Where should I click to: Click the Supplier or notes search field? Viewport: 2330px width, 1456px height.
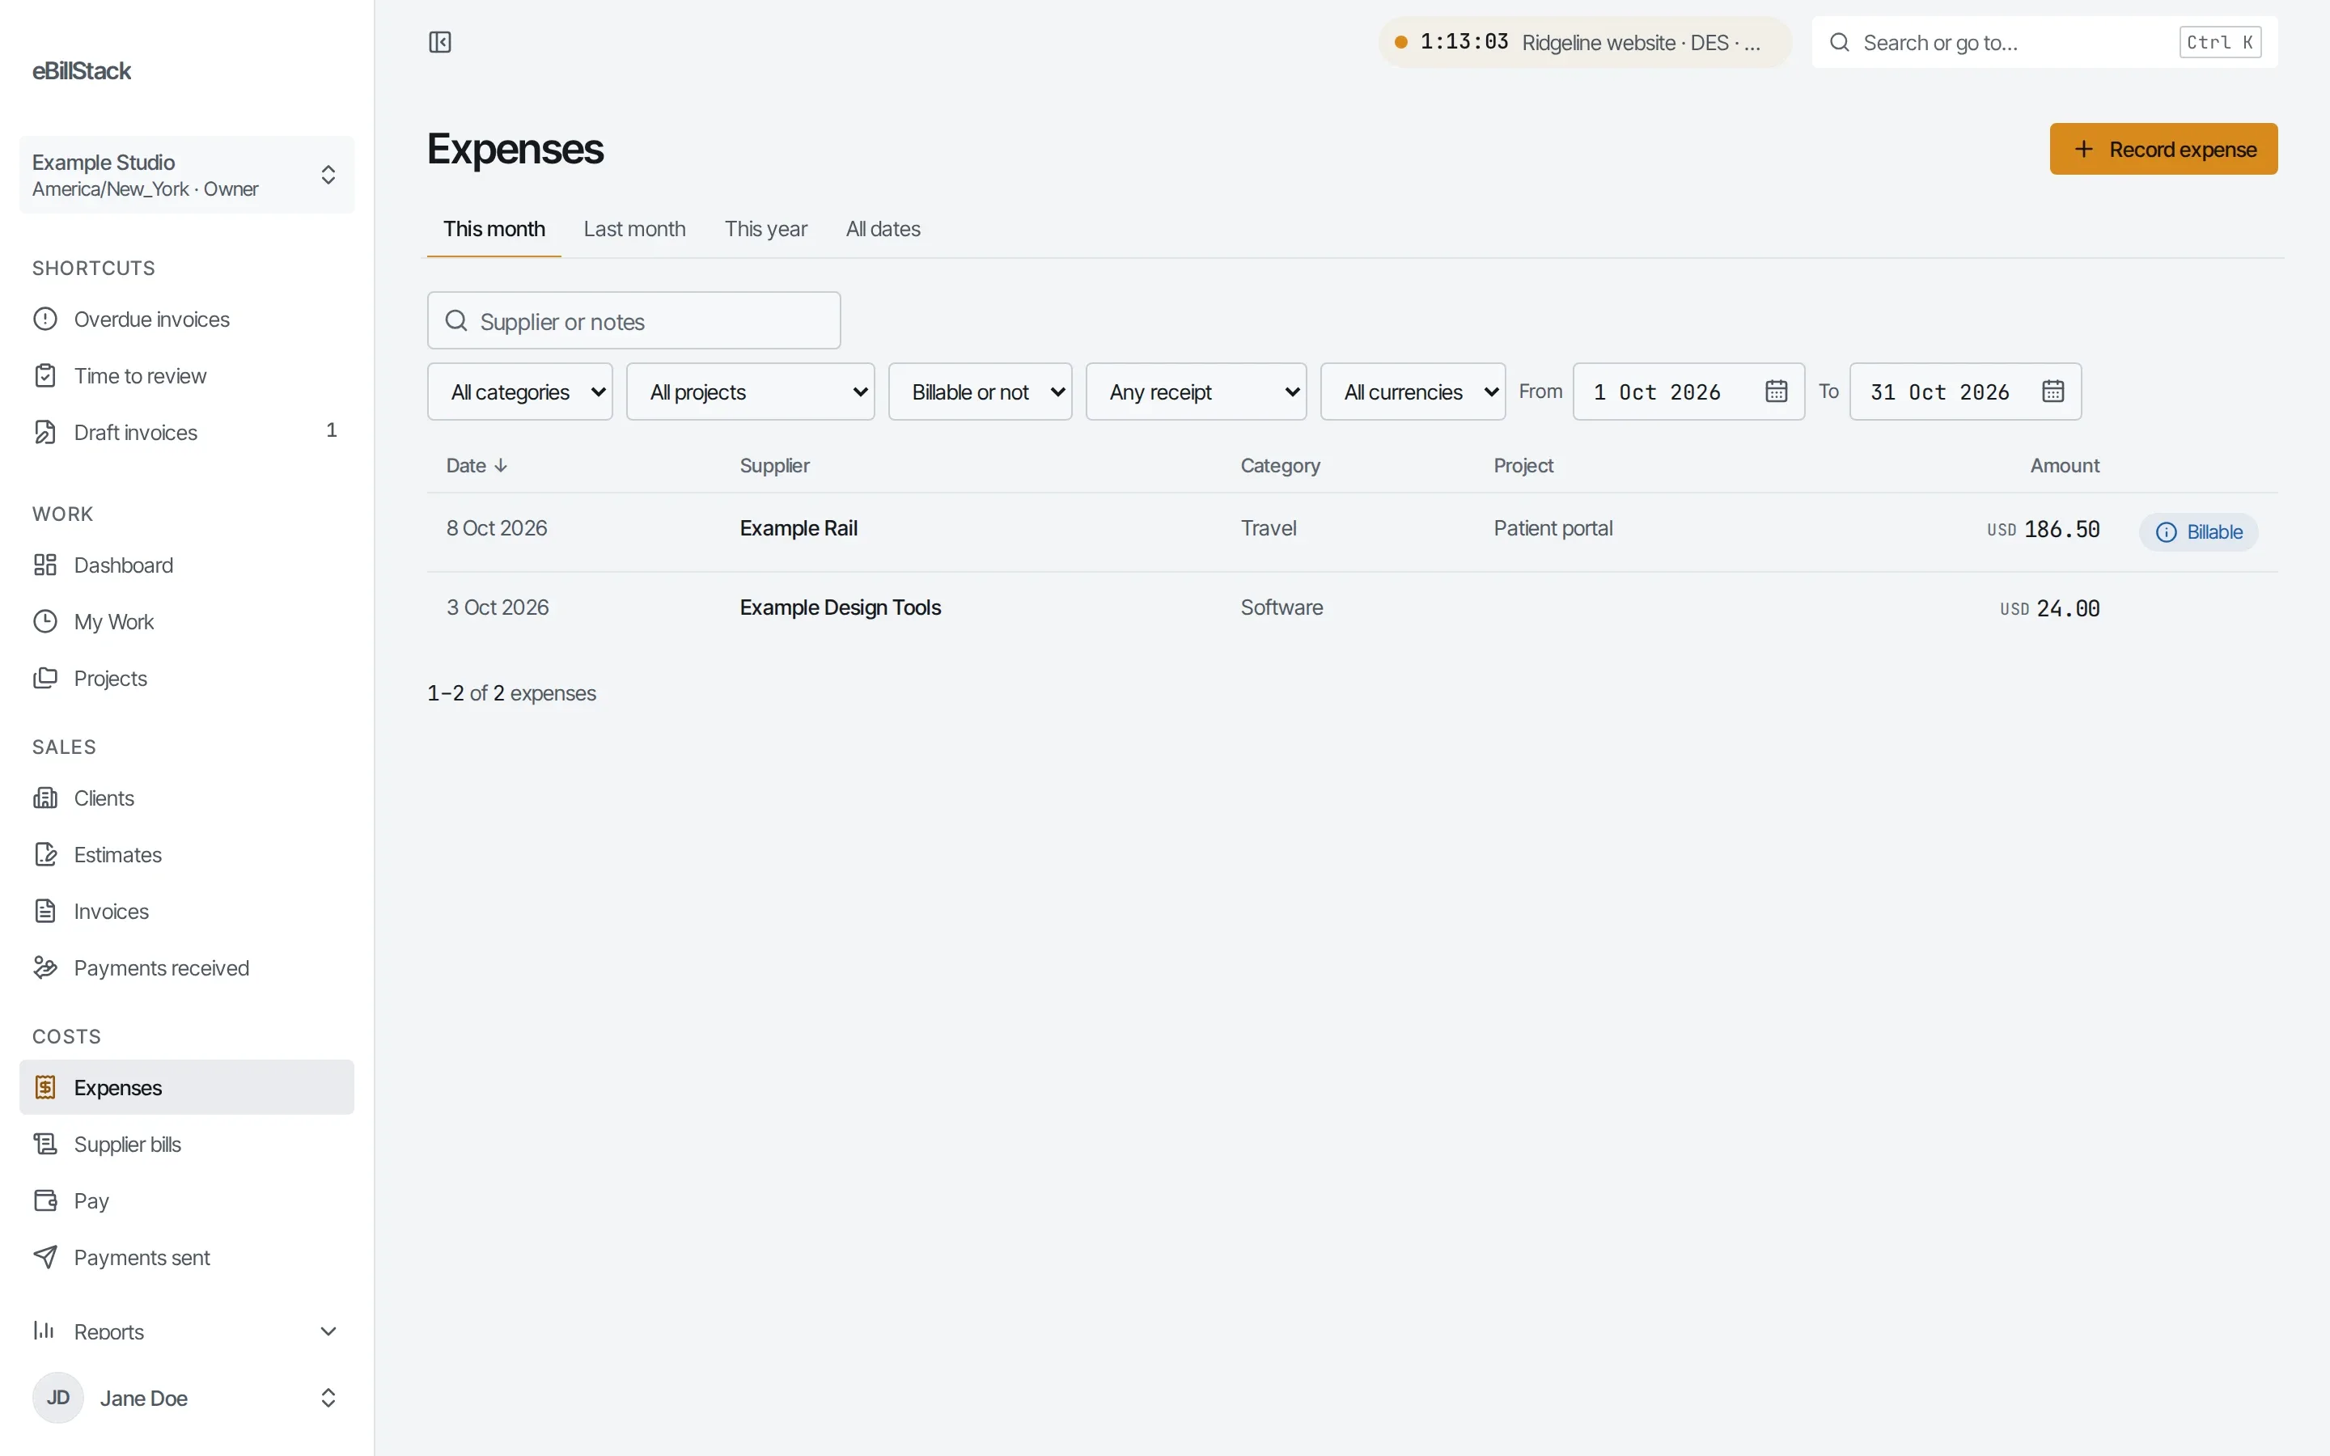coord(633,320)
